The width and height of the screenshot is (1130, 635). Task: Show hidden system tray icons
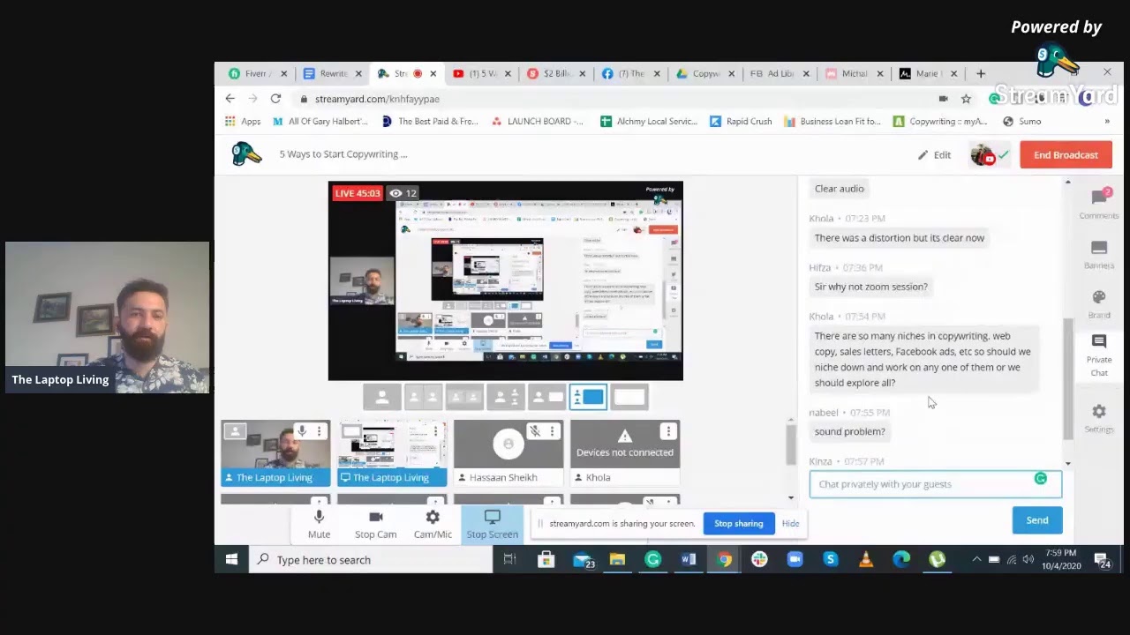tap(976, 559)
